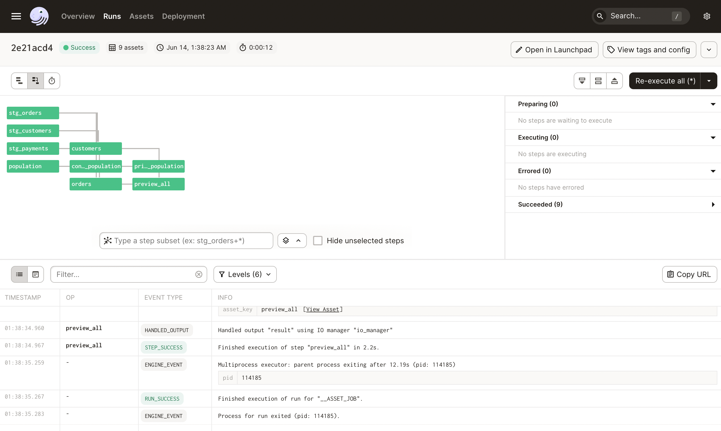Open the Levels (6) filter dropdown

pyautogui.click(x=245, y=274)
